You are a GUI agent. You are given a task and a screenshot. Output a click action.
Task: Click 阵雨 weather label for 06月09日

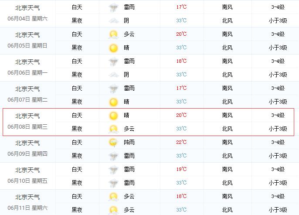point(129,142)
